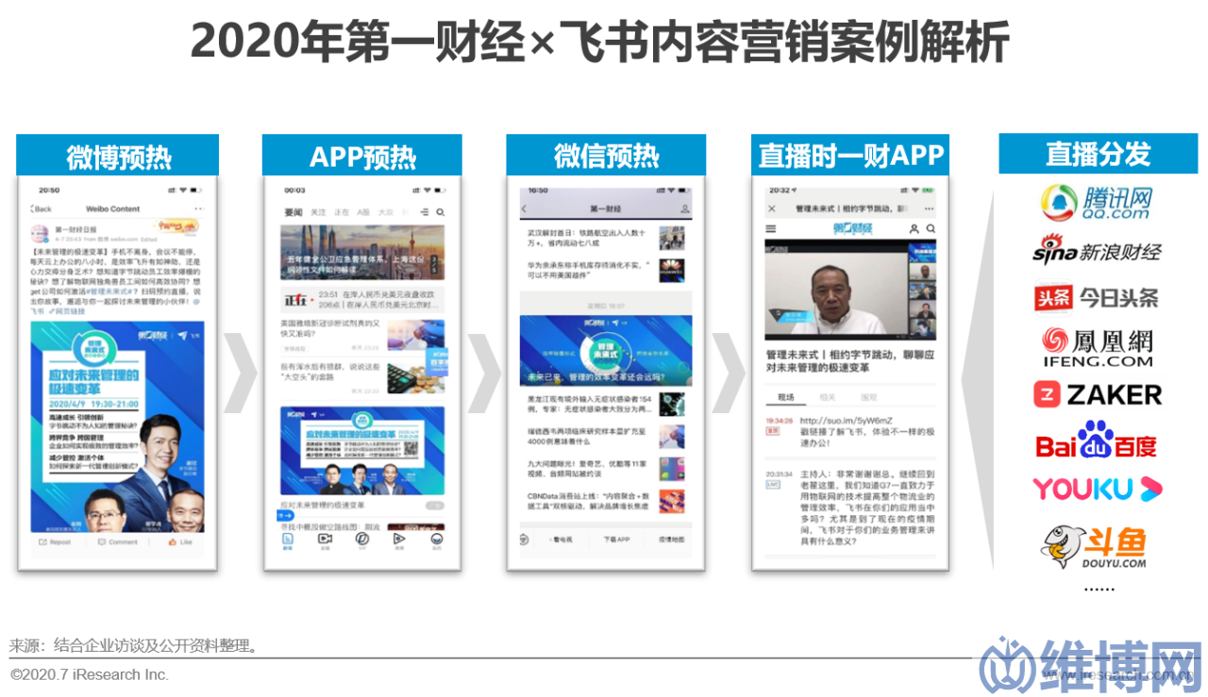The width and height of the screenshot is (1208, 697).
Task: Tap 下载APP menu in WeChat bottom bar
Action: coord(616,539)
